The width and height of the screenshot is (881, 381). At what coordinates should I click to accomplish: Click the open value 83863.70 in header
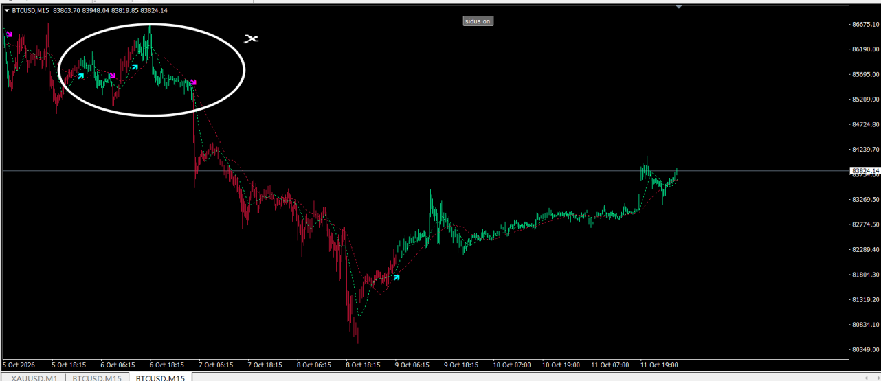pos(67,10)
